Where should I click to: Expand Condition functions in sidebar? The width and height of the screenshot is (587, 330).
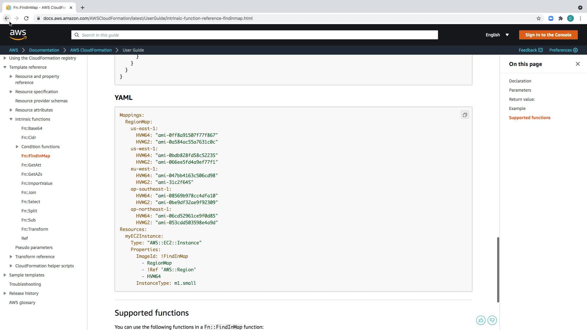click(x=17, y=147)
